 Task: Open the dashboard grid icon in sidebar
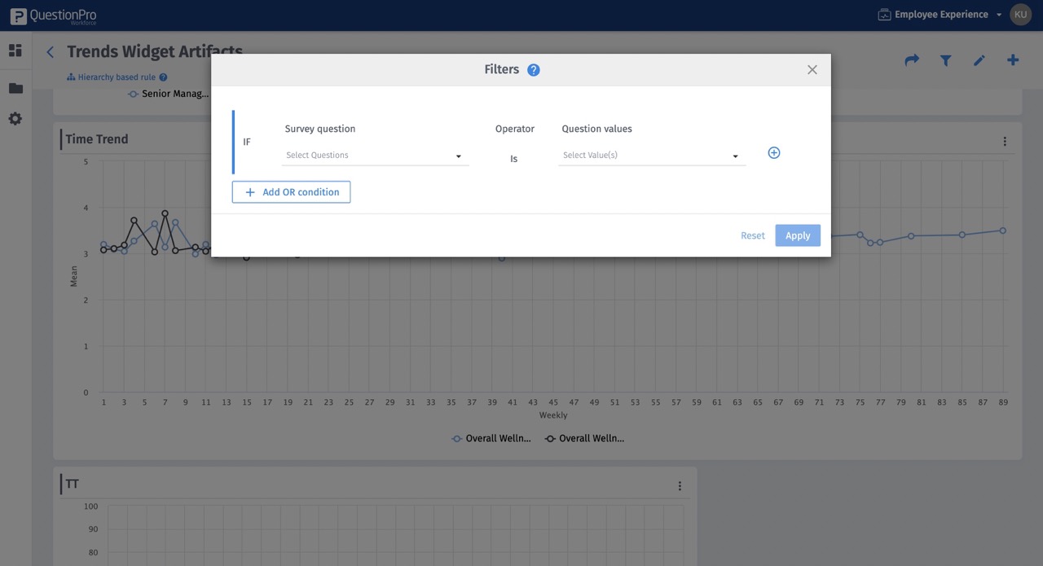pyautogui.click(x=15, y=50)
